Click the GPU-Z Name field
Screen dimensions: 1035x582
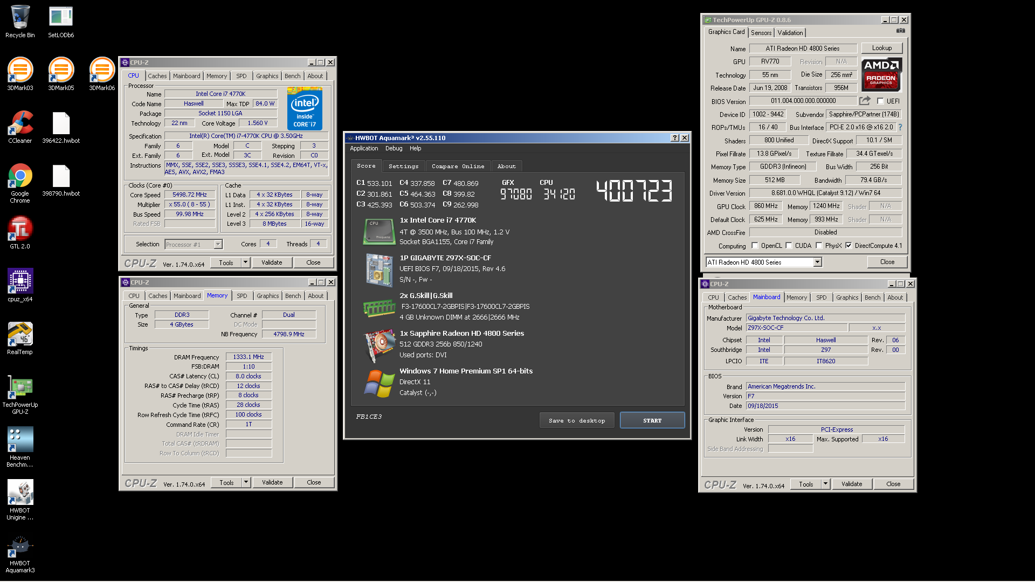click(803, 48)
